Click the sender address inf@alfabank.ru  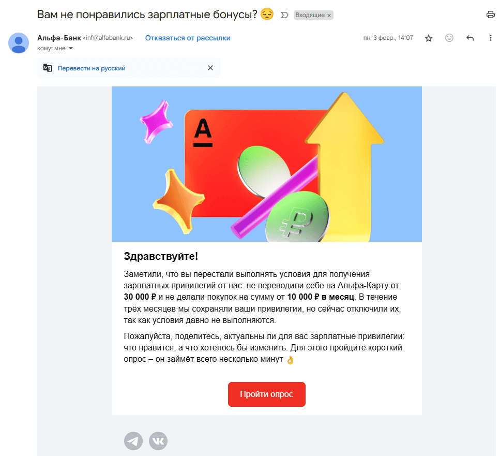(108, 38)
